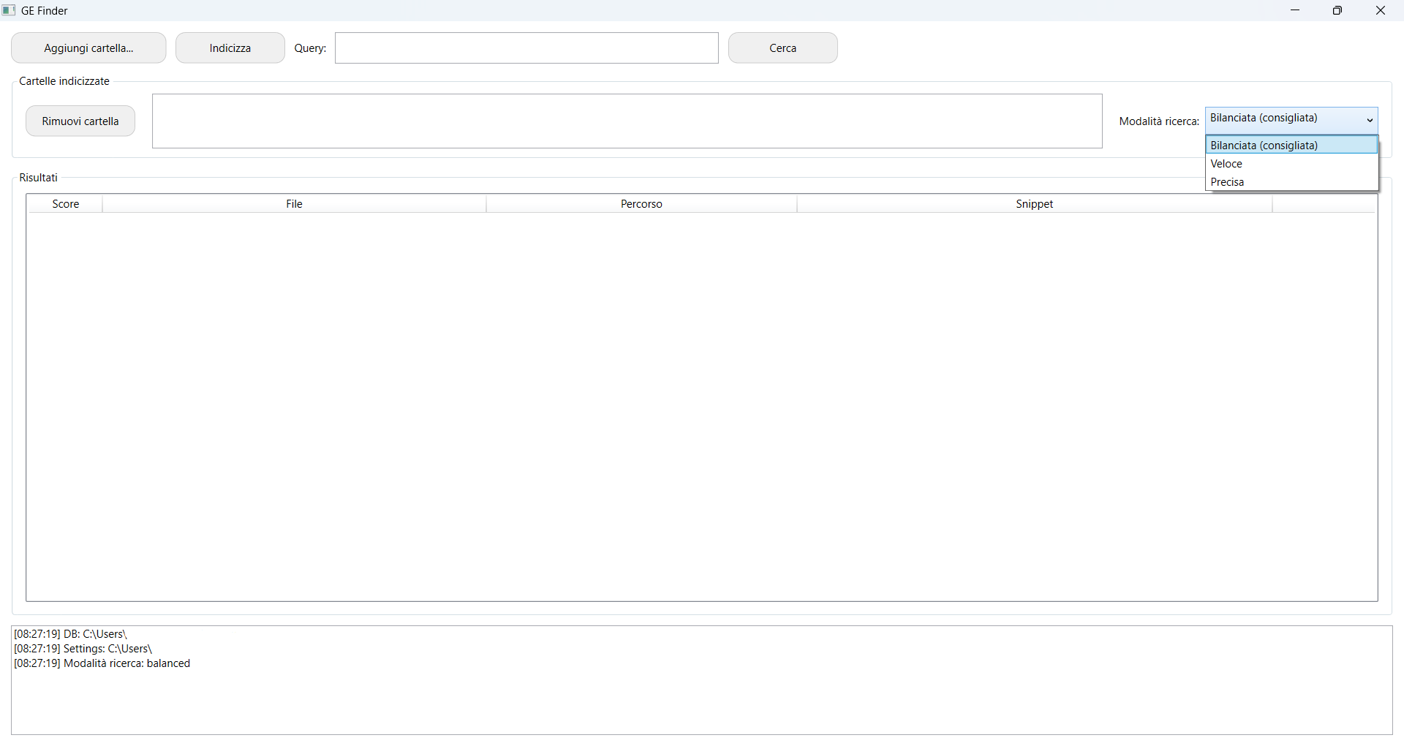This screenshot has height=746, width=1404.
Task: Click the Aggiungi cartella... button
Action: pyautogui.click(x=88, y=48)
